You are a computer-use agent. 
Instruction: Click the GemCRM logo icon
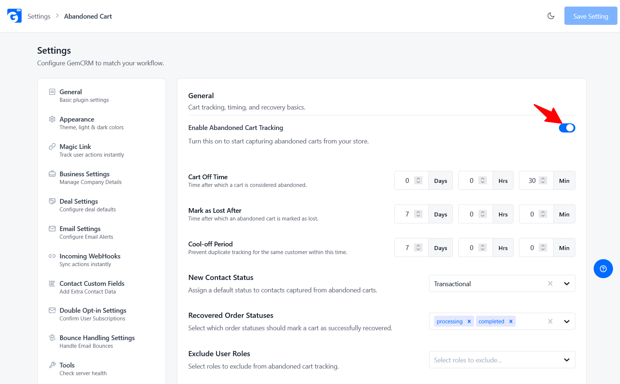(x=14, y=16)
